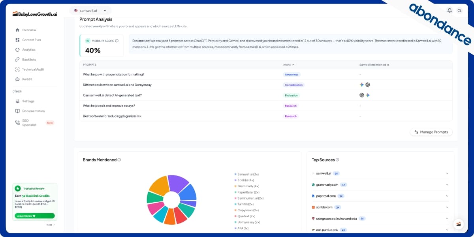
Task: Click the PROMPTS column header
Action: pyautogui.click(x=90, y=65)
